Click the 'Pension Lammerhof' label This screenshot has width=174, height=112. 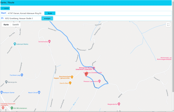[91, 81]
